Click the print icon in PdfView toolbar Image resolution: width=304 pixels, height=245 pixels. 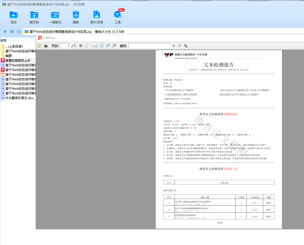(x=46, y=46)
